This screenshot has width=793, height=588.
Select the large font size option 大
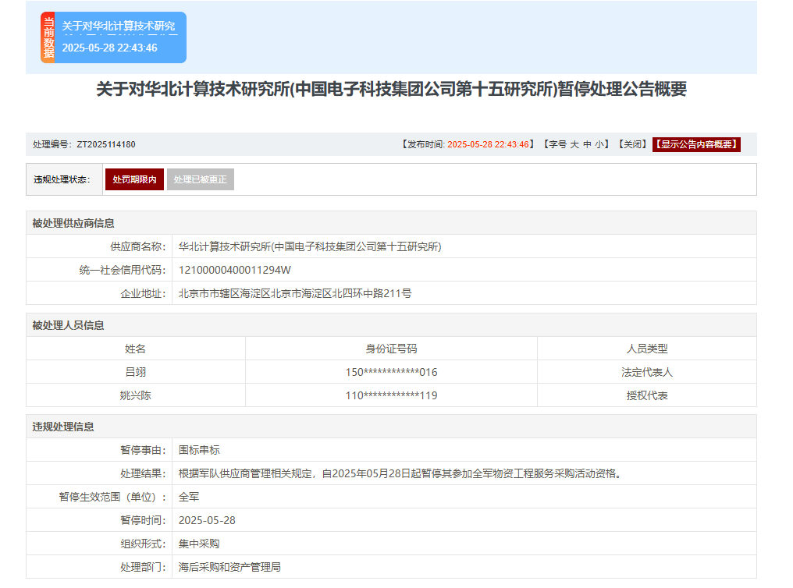[574, 144]
